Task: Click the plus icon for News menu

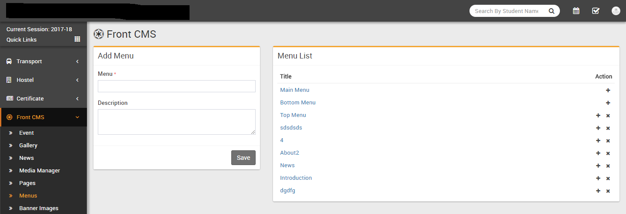Action: point(598,166)
